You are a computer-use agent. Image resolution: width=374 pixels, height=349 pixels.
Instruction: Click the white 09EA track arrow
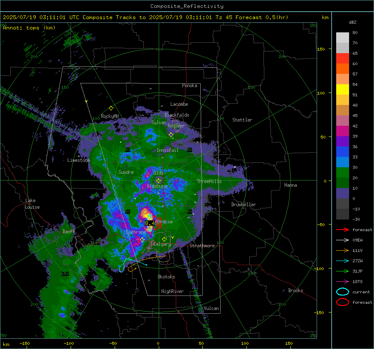342,240
